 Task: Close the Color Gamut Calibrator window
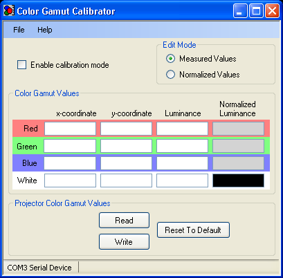[272, 11]
